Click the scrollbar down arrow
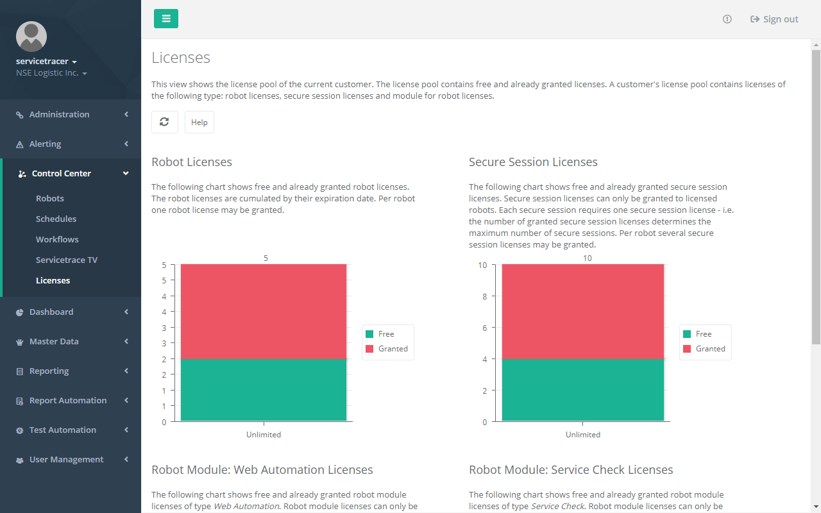This screenshot has width=821, height=513. [x=816, y=508]
